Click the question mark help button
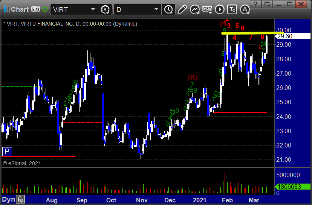The image size is (312, 205). click(255, 4)
